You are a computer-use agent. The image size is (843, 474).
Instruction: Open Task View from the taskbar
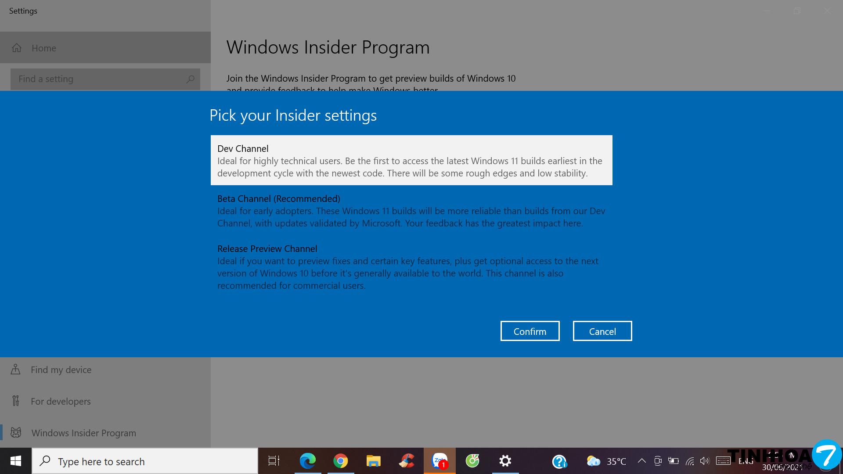274,461
